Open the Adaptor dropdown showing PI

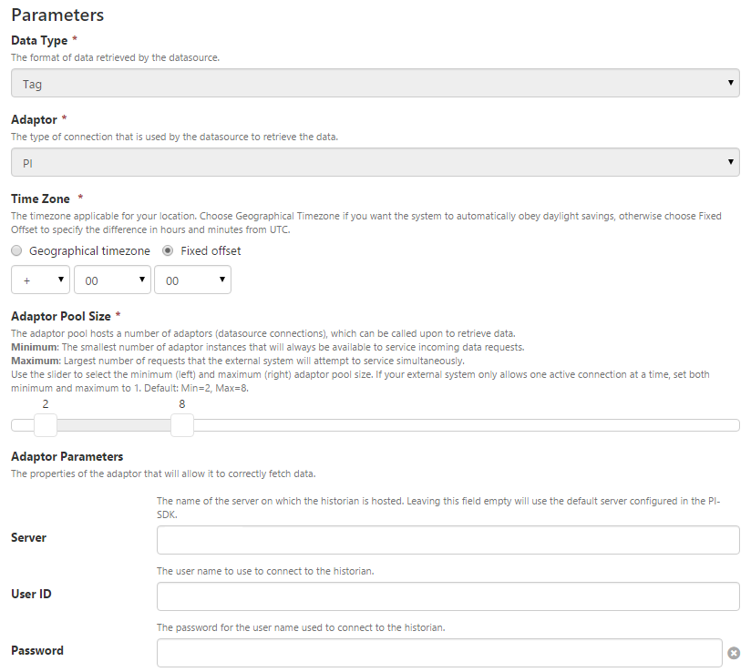pos(375,163)
